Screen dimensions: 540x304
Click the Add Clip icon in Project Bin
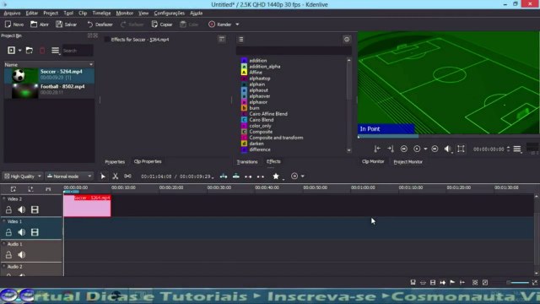tap(11, 51)
